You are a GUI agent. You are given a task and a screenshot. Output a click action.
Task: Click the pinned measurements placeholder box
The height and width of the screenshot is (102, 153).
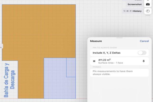point(119,73)
